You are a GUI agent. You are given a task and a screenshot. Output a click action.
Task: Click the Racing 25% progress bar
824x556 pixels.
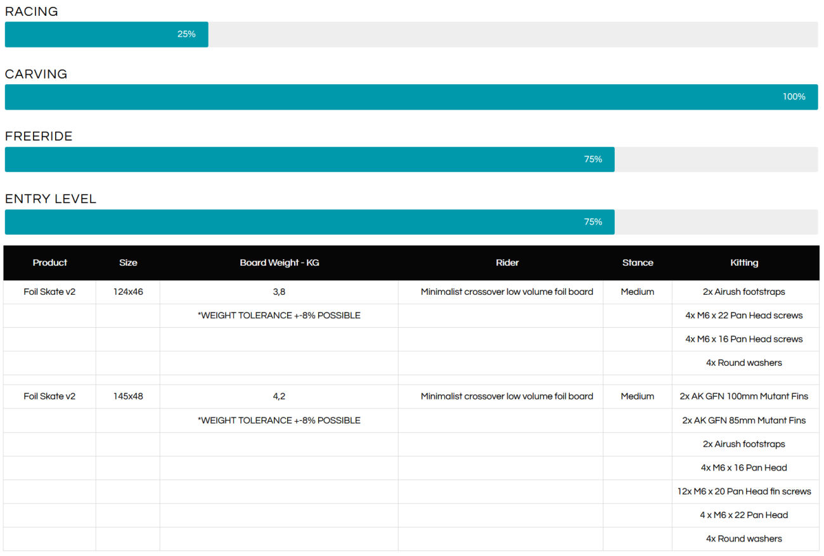[411, 34]
